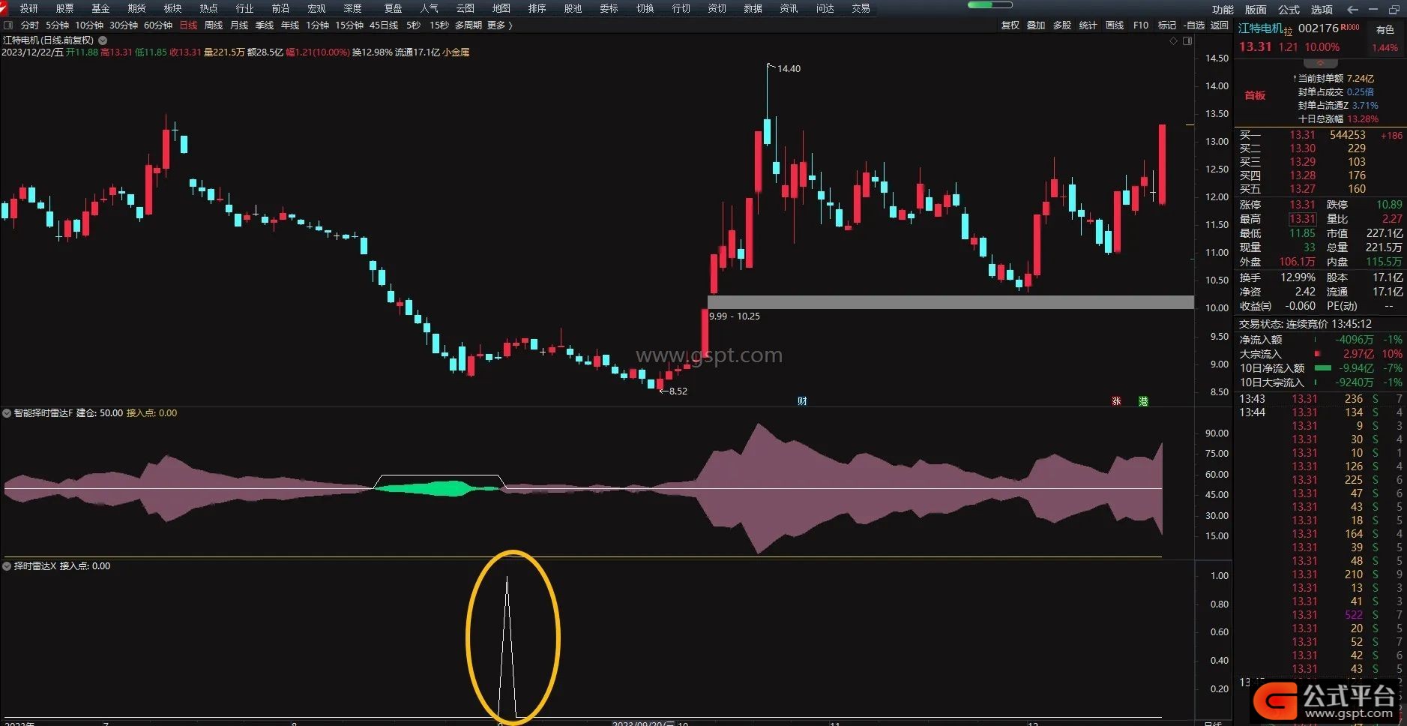Click -自选 to remove from watchlist

[x=1194, y=25]
